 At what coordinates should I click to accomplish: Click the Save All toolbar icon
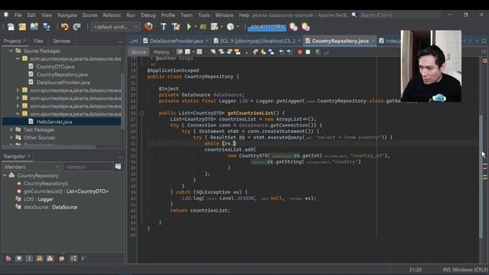pyautogui.click(x=47, y=27)
